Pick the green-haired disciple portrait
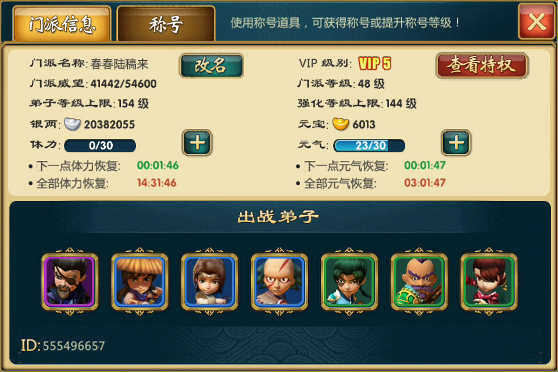The height and width of the screenshot is (372, 558). coord(349,281)
